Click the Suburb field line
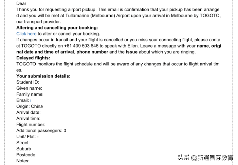238x165 pixels. (24, 149)
